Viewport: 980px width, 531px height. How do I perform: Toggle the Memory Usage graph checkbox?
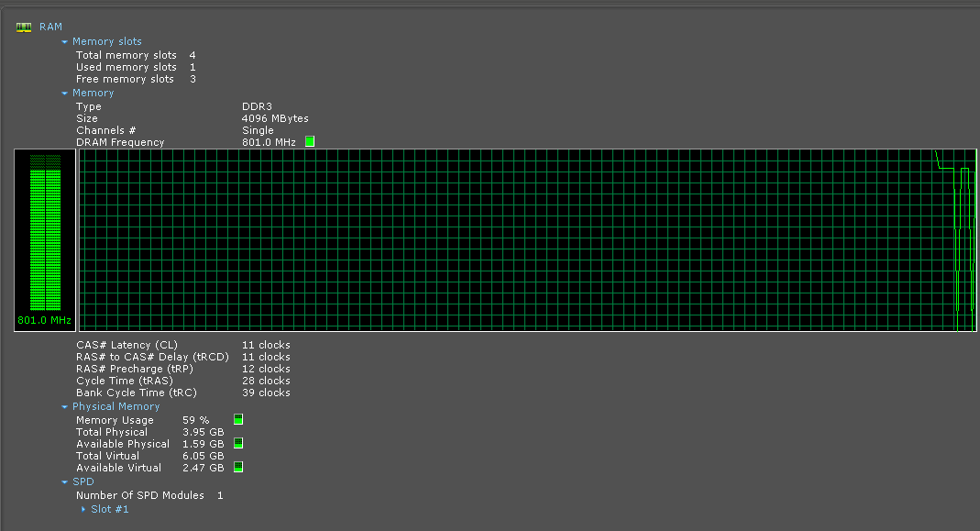tap(238, 420)
